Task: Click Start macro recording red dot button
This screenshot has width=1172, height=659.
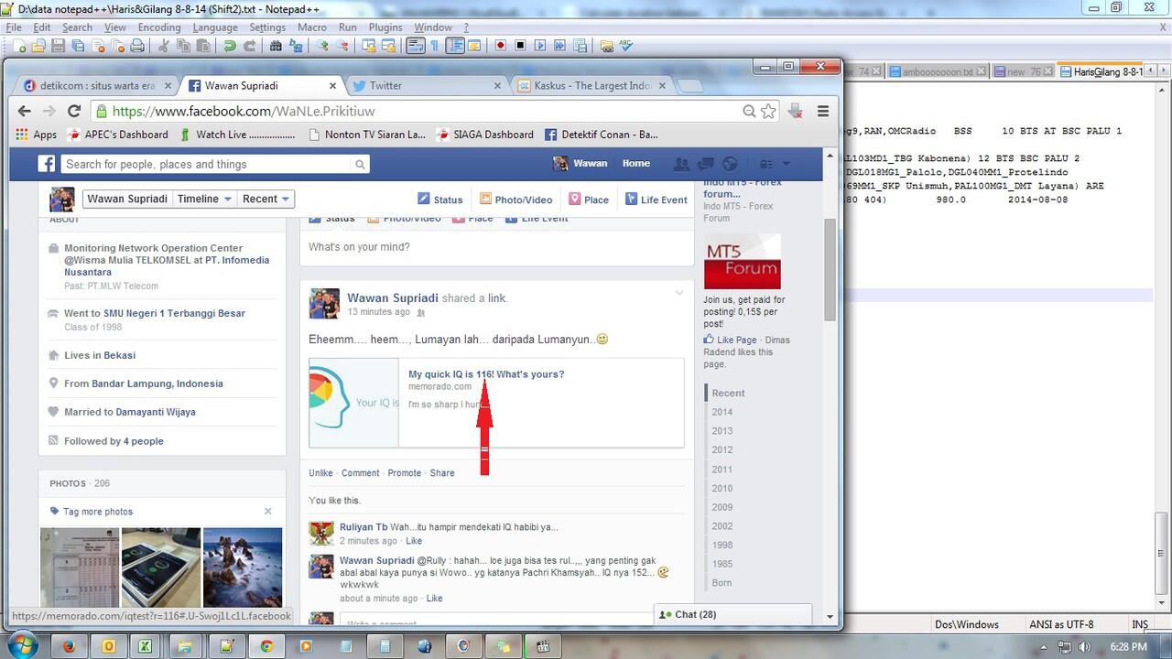Action: click(501, 45)
